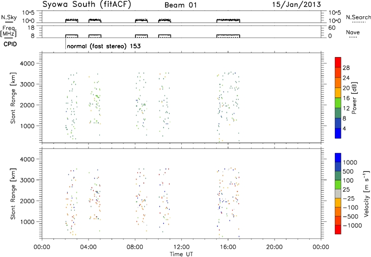371x257 pixels.
Task: Click the '08:00' time axis tick label
Action: (x=135, y=247)
